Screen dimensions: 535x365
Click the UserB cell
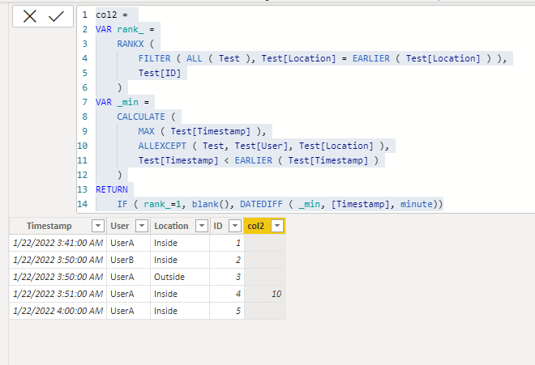point(129,260)
